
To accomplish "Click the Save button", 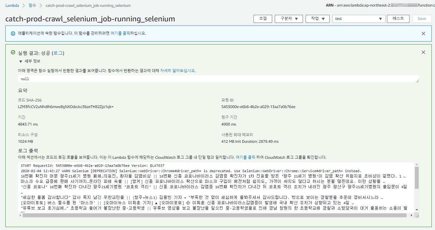I will pos(422,19).
